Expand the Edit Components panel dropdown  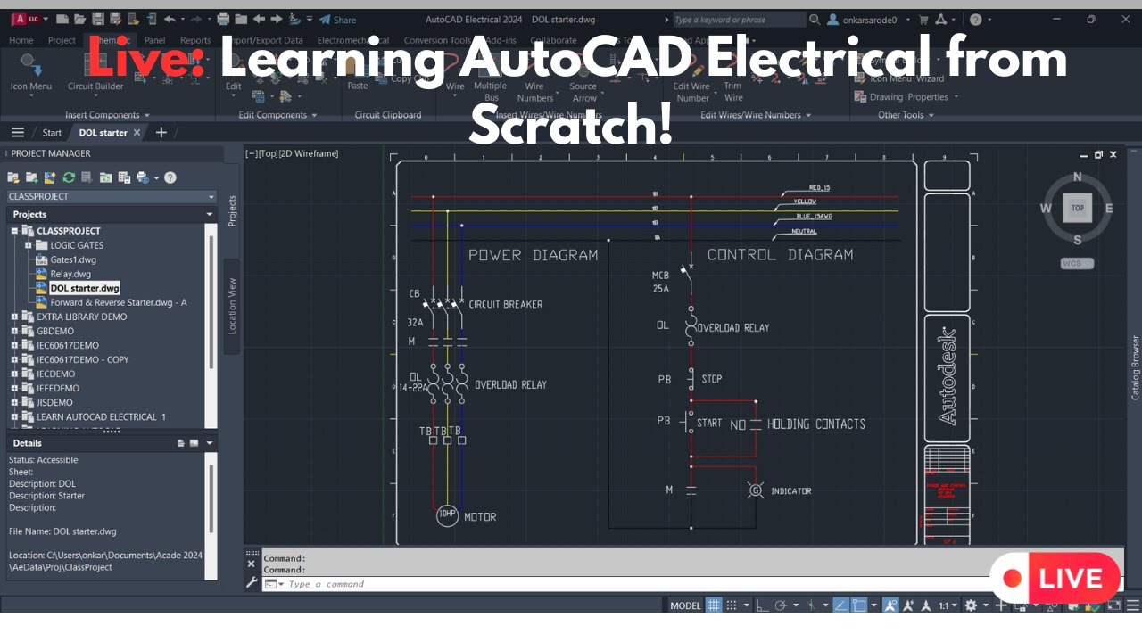click(278, 115)
